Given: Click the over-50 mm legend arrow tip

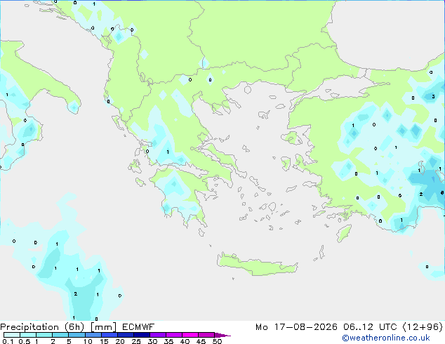Looking at the screenshot, I should (222, 335).
